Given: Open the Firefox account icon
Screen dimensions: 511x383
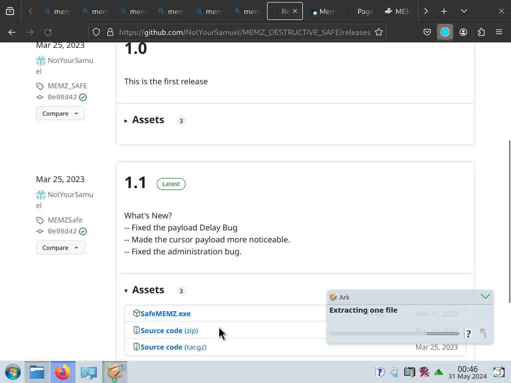Looking at the screenshot, I should [463, 32].
